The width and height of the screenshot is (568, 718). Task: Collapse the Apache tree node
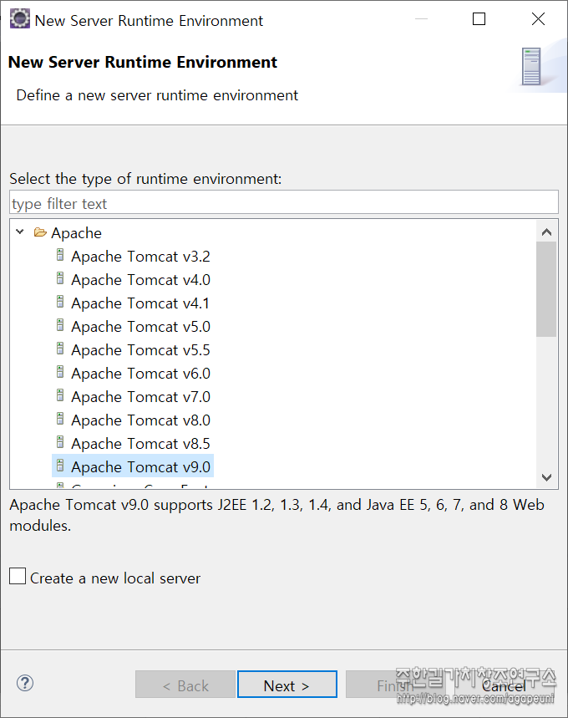[20, 232]
